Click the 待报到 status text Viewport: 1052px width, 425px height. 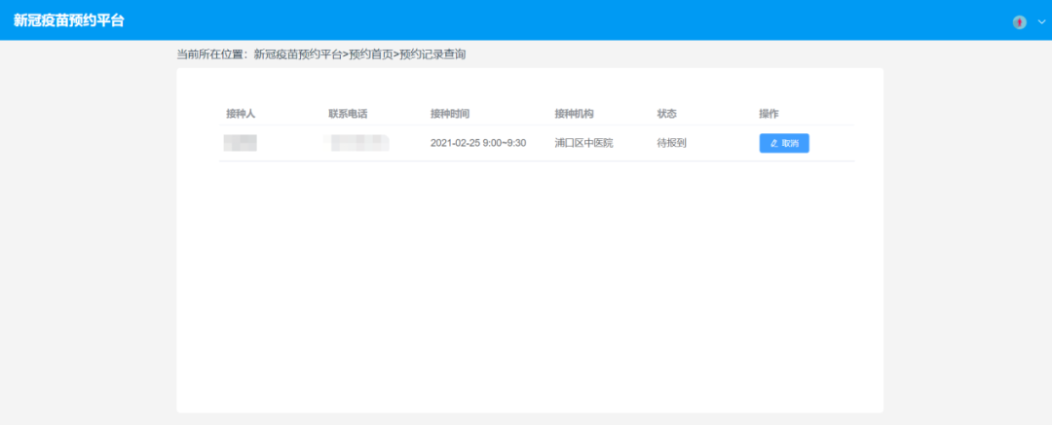tap(672, 144)
